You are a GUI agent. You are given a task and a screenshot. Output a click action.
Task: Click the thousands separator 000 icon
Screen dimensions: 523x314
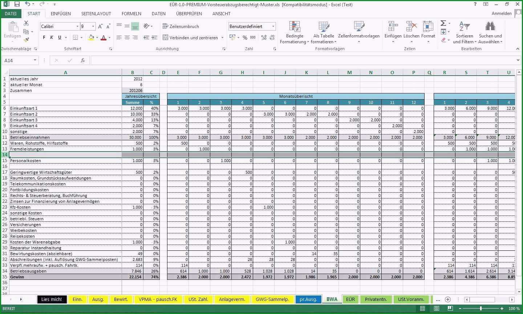tap(253, 37)
